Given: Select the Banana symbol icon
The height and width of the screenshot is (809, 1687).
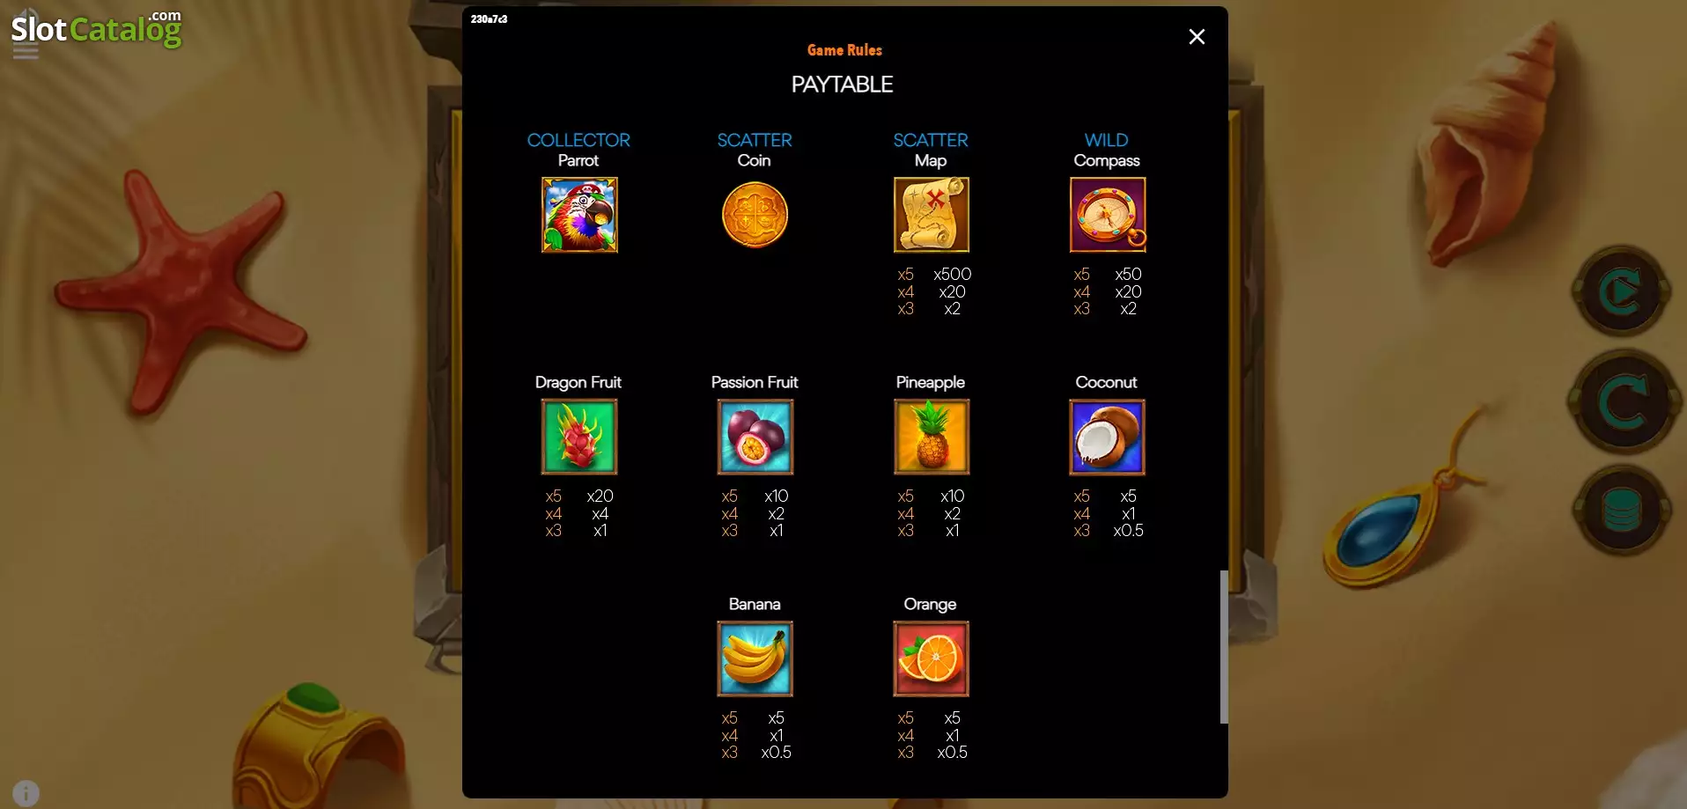Looking at the screenshot, I should click(x=755, y=658).
